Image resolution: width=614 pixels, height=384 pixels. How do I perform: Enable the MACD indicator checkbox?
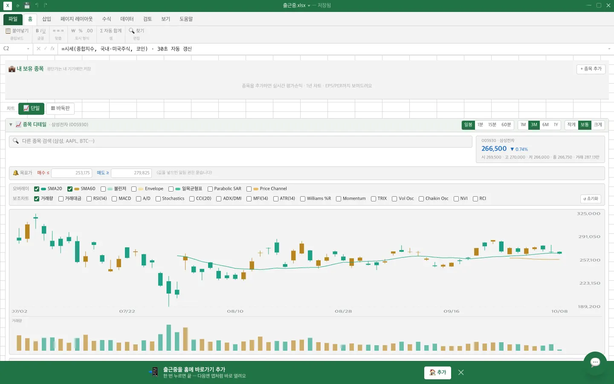[x=114, y=198]
